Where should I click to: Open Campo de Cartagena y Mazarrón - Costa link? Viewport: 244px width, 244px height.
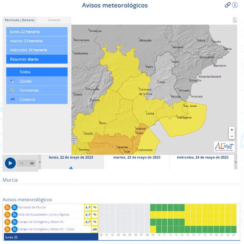point(46,229)
